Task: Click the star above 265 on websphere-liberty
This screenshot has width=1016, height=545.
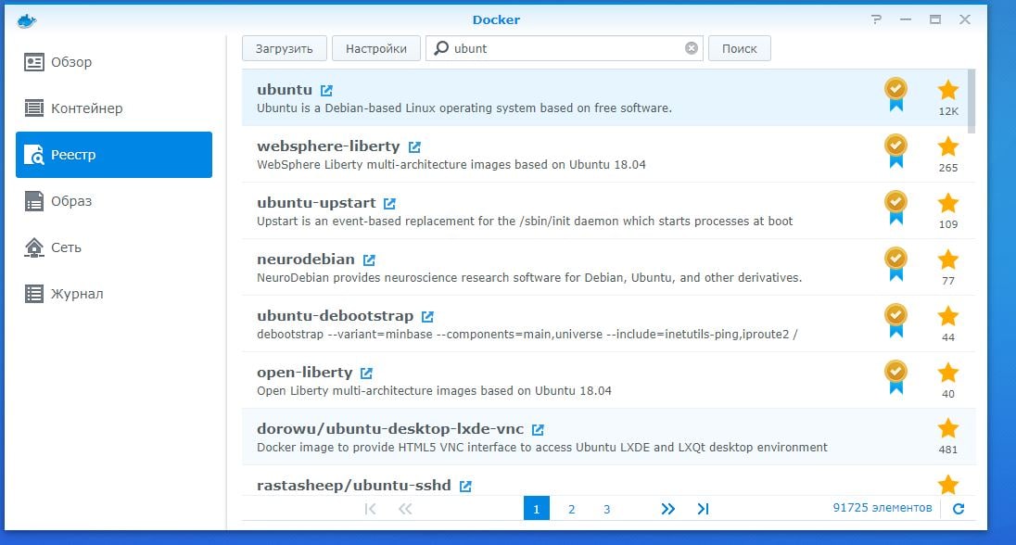Action: click(x=948, y=146)
